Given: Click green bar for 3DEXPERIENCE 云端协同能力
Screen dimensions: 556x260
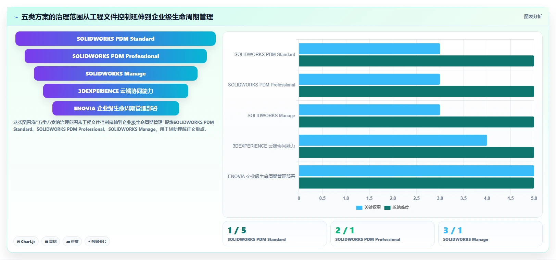Looking at the screenshot, I should pos(416,152).
